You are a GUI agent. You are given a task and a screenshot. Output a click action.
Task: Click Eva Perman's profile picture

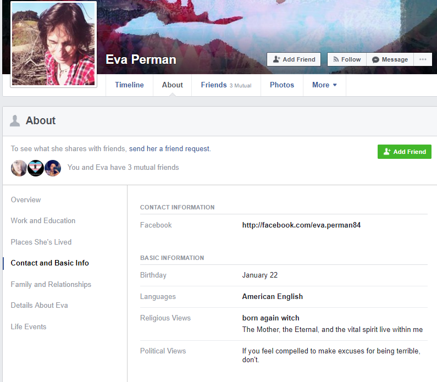53,44
